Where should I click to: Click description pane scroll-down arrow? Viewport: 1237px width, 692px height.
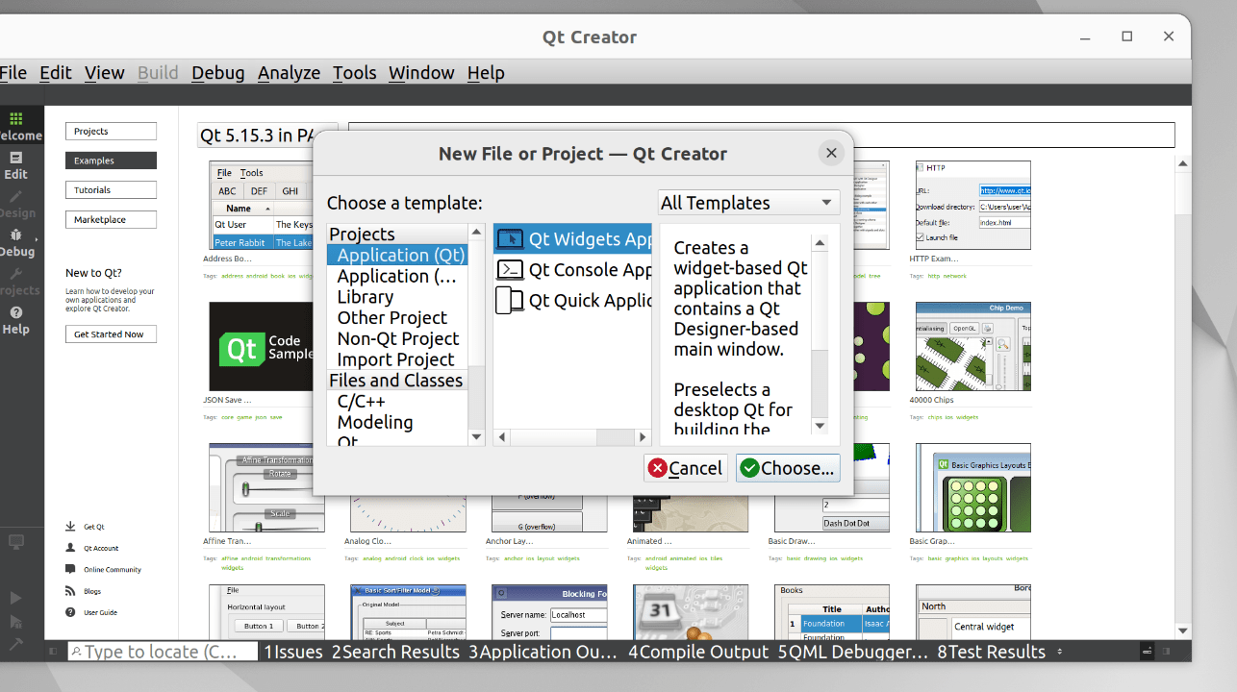[x=820, y=425]
